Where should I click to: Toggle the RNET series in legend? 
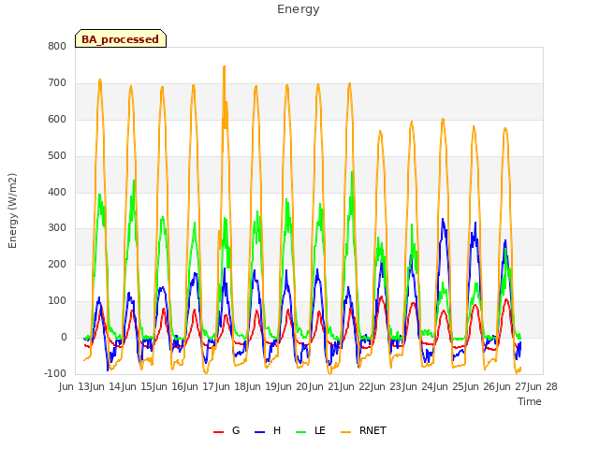coord(363,430)
